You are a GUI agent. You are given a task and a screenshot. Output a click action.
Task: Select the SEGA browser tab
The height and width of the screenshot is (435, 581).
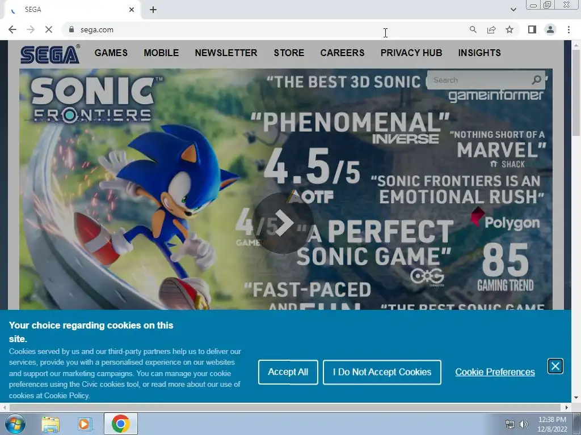click(x=72, y=10)
